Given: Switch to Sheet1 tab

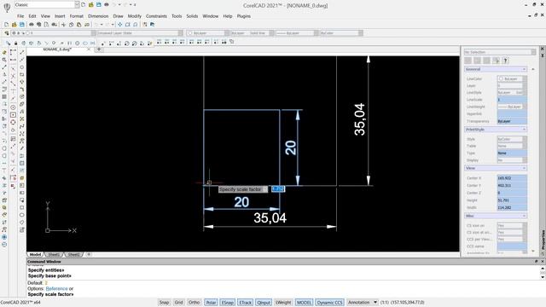Looking at the screenshot, I should pyautogui.click(x=54, y=255).
